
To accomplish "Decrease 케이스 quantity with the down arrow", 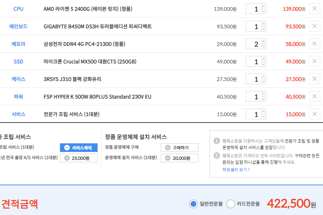I will click(264, 81).
